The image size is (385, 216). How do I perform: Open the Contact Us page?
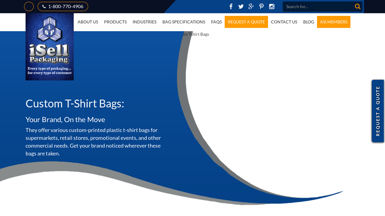coord(284,22)
